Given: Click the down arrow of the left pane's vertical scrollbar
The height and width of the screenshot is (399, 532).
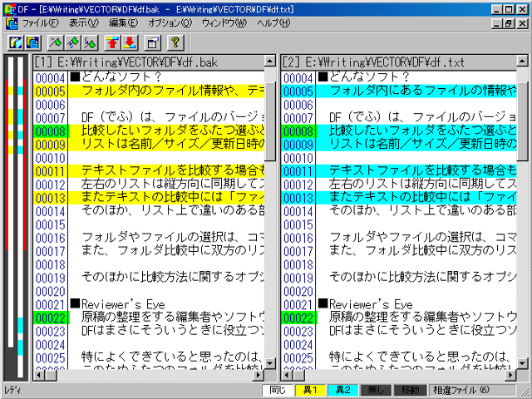Looking at the screenshot, I should click(270, 363).
